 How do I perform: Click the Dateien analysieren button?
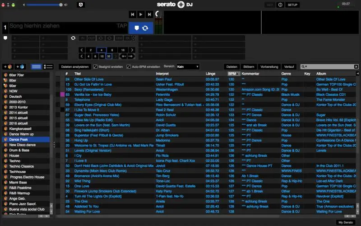[74, 66]
